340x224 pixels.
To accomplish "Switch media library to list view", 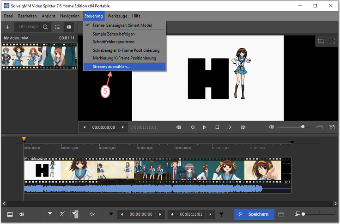I will tap(57, 27).
